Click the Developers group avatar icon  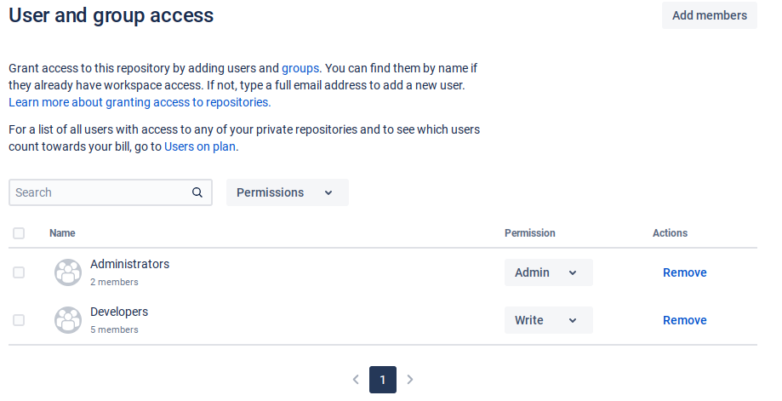(68, 320)
